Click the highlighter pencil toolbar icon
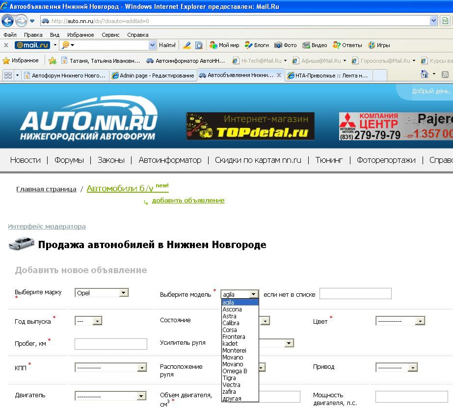Viewport: 453px width, 409px height. [187, 45]
